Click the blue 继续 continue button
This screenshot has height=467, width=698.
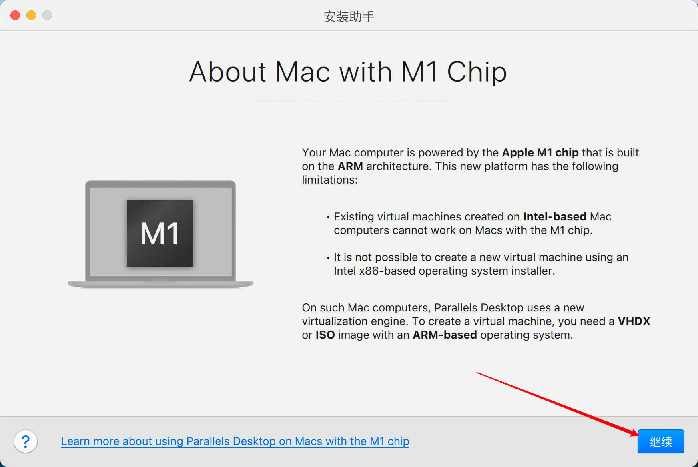pyautogui.click(x=661, y=441)
